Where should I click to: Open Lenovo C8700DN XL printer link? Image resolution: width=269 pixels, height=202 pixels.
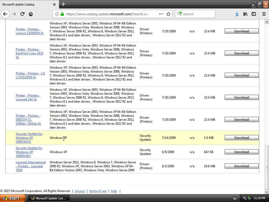30,31
